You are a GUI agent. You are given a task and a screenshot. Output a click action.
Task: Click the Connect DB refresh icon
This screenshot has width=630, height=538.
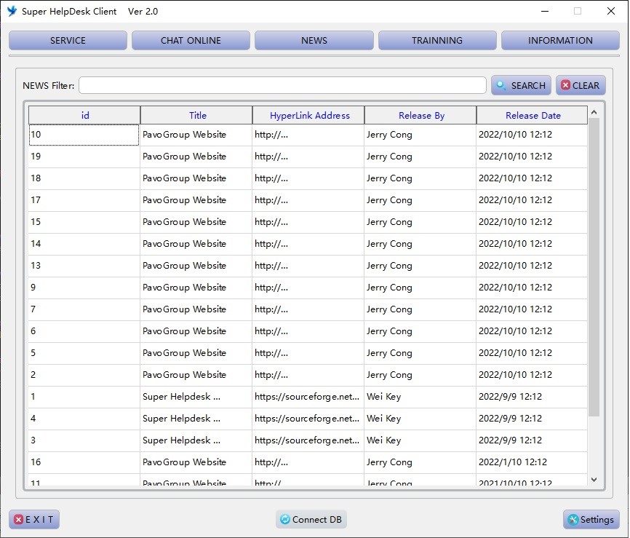pyautogui.click(x=285, y=520)
